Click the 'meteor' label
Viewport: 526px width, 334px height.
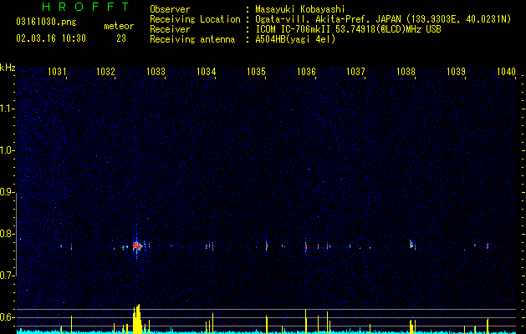coord(119,26)
